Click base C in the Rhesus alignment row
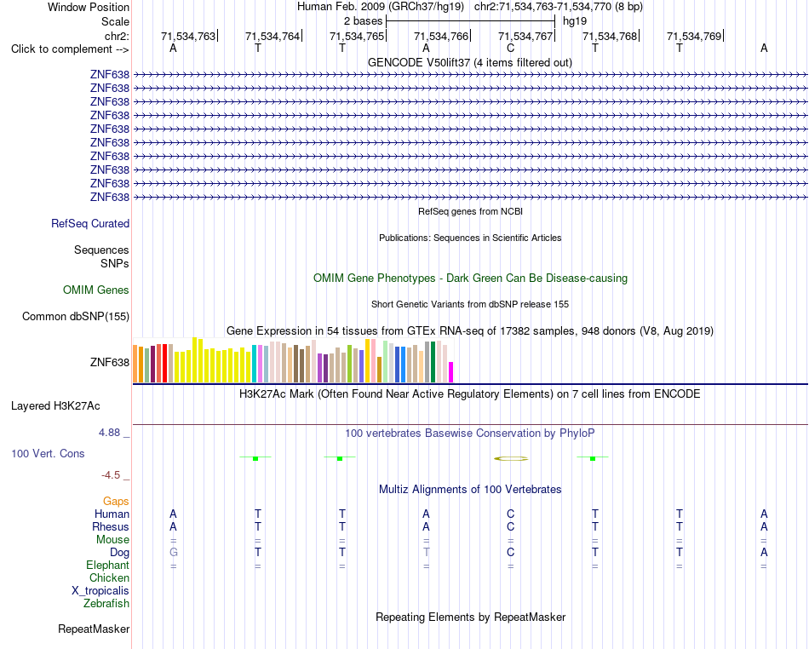 (x=510, y=526)
